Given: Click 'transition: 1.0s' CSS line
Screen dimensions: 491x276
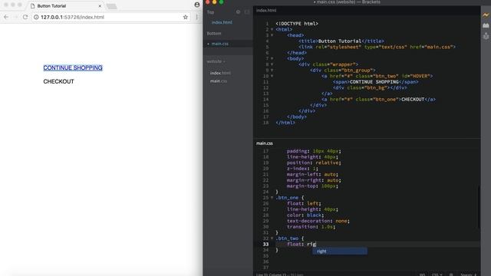Looking at the screenshot, I should pyautogui.click(x=311, y=227).
